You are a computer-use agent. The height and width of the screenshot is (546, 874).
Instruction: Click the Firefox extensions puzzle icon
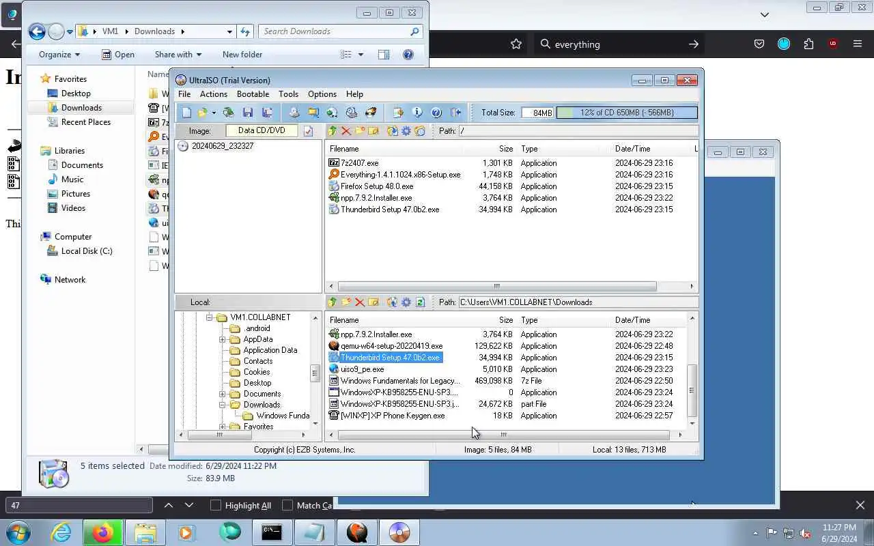[808, 44]
